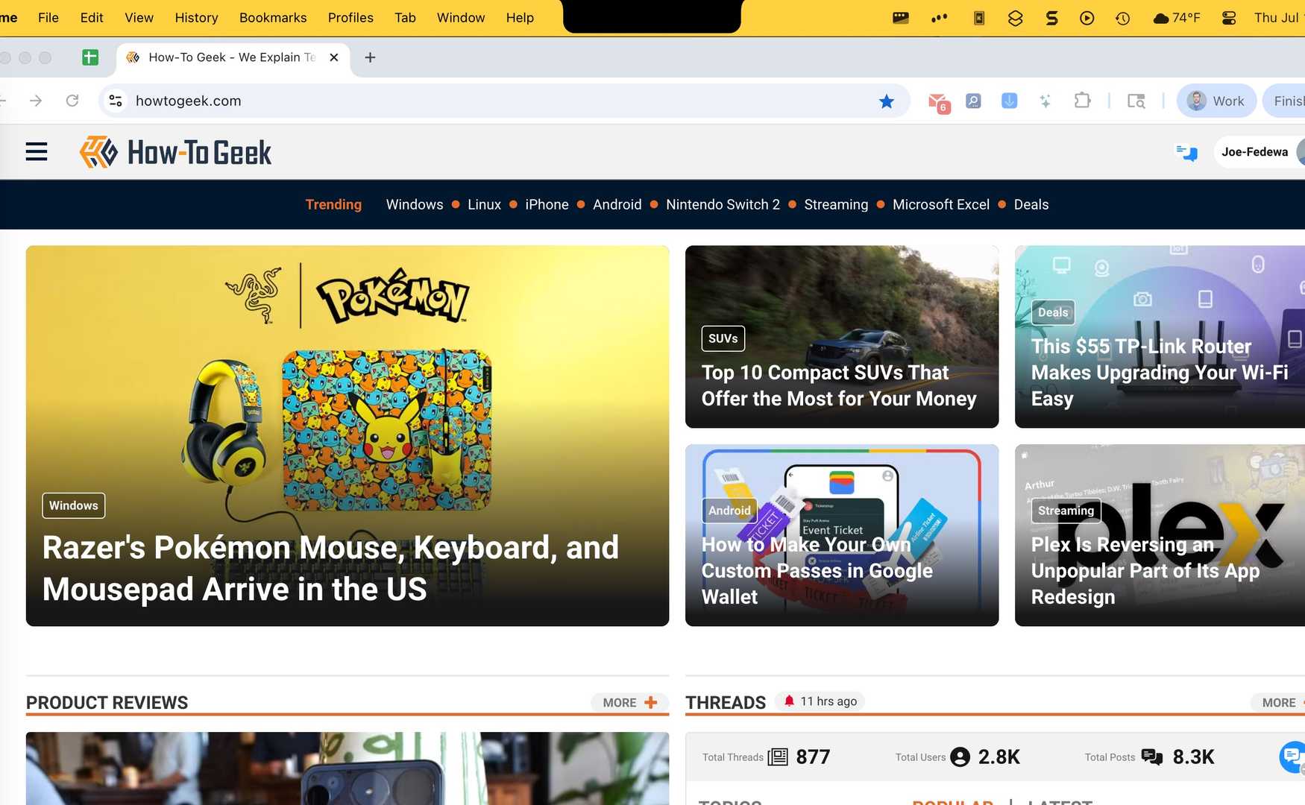The image size is (1305, 805).
Task: Click the play-circle menu bar icon
Action: click(x=1087, y=18)
